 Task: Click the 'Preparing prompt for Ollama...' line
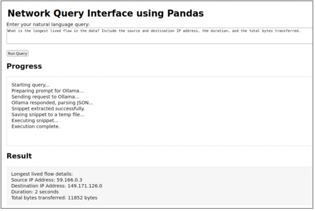47,91
